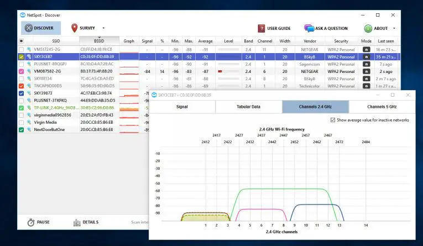423x246 pixels.
Task: Expand the Survey dropdown arrow
Action: (103, 28)
